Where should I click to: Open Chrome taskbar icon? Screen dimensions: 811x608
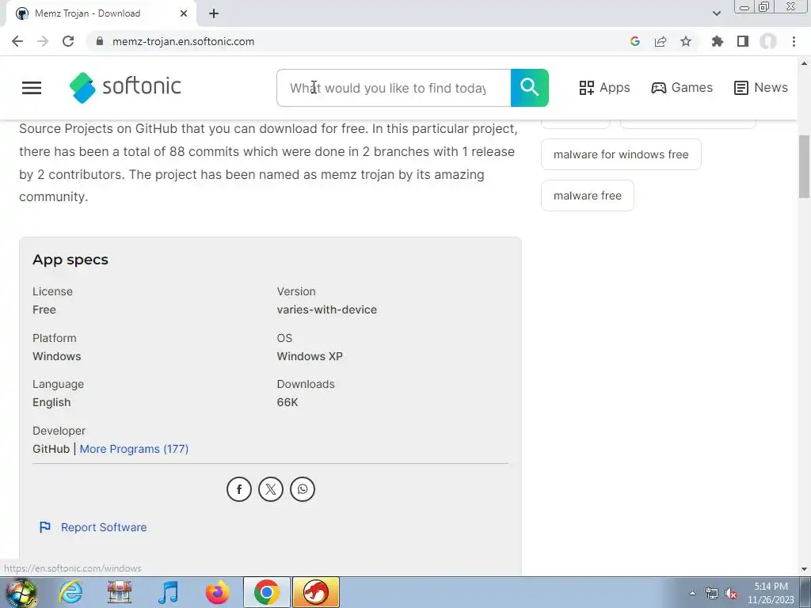tap(267, 592)
